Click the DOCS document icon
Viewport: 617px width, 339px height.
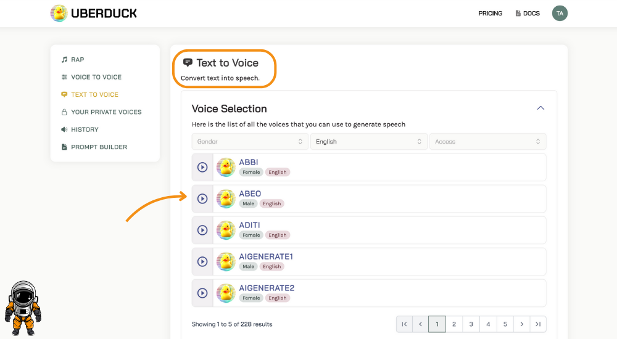(x=518, y=14)
